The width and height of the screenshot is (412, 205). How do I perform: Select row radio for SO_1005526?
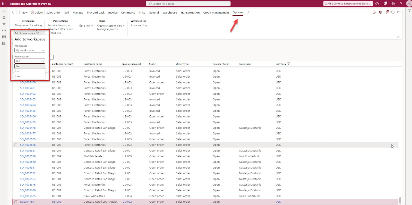coord(16,145)
